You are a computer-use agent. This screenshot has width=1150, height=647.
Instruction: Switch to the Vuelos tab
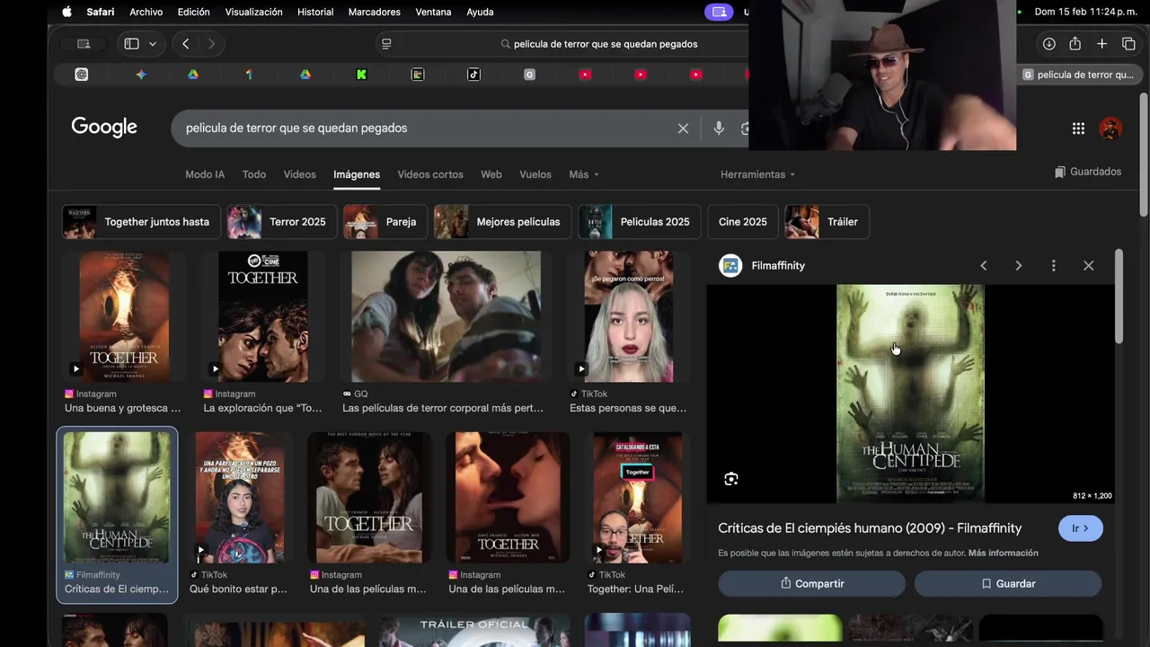pyautogui.click(x=535, y=174)
